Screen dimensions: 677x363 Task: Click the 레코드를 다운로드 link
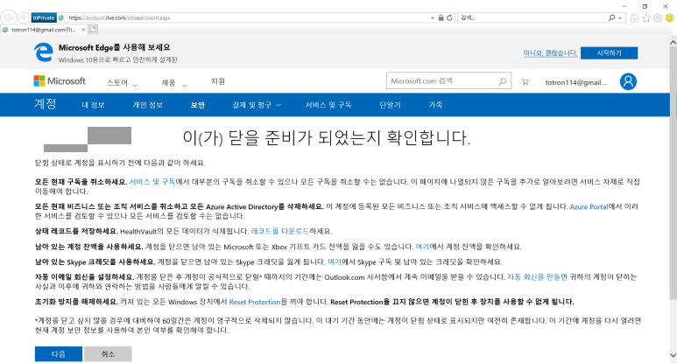279,231
